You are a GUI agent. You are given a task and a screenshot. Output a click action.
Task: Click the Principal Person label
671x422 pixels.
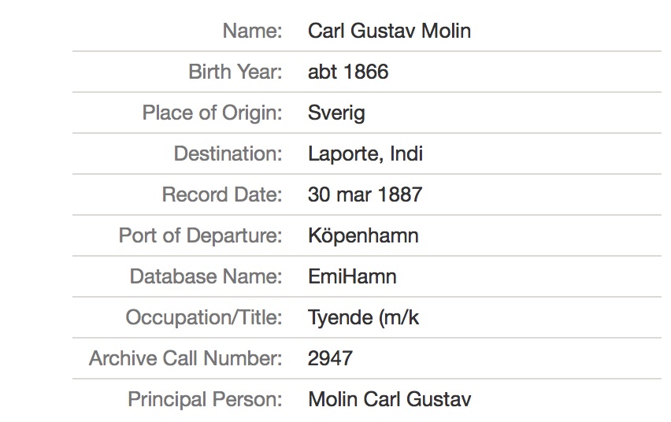point(205,400)
